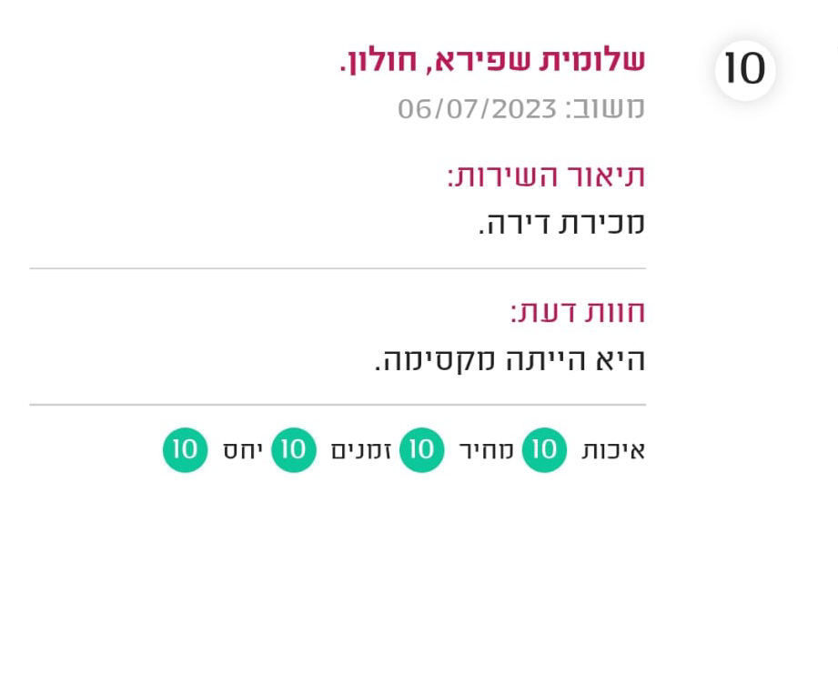
Task: Click the review text היא הייתה מקסימה
Action: click(x=510, y=360)
